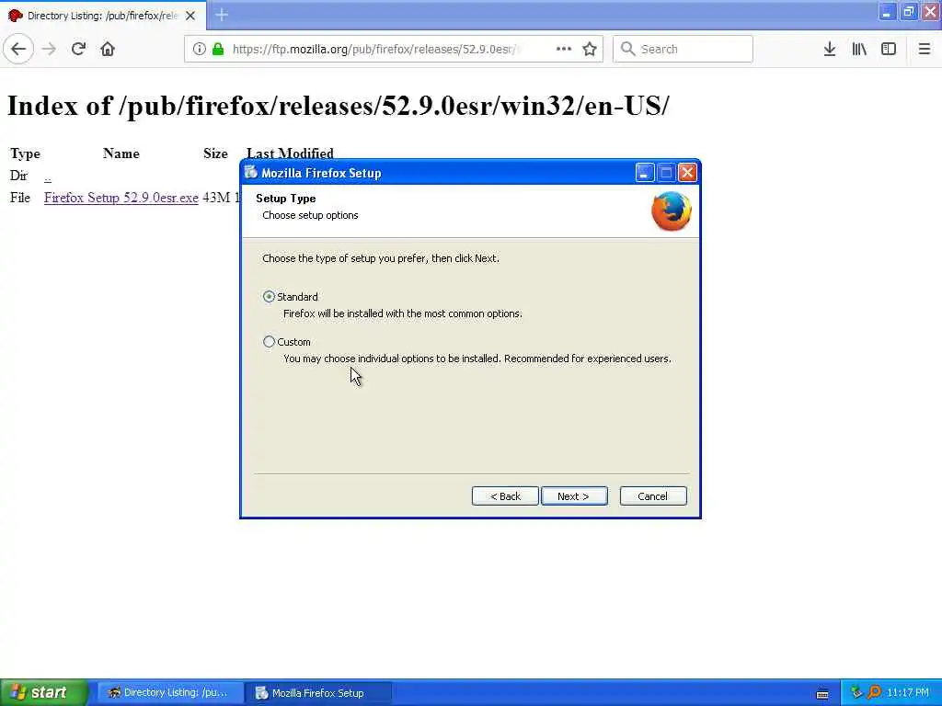The image size is (942, 706).
Task: Click the green arrow tray icon left of clock
Action: point(856,692)
